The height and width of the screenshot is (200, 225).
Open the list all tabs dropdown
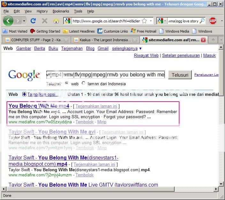pyautogui.click(x=221, y=40)
